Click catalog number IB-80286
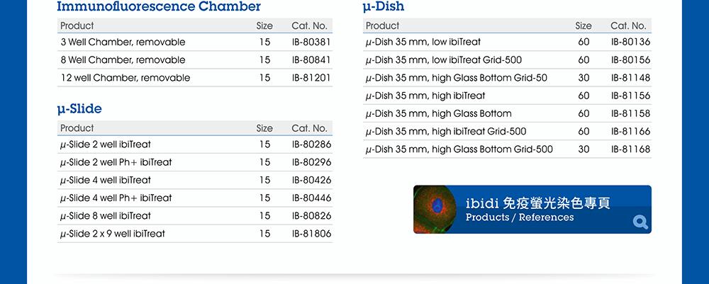 click(x=311, y=144)
